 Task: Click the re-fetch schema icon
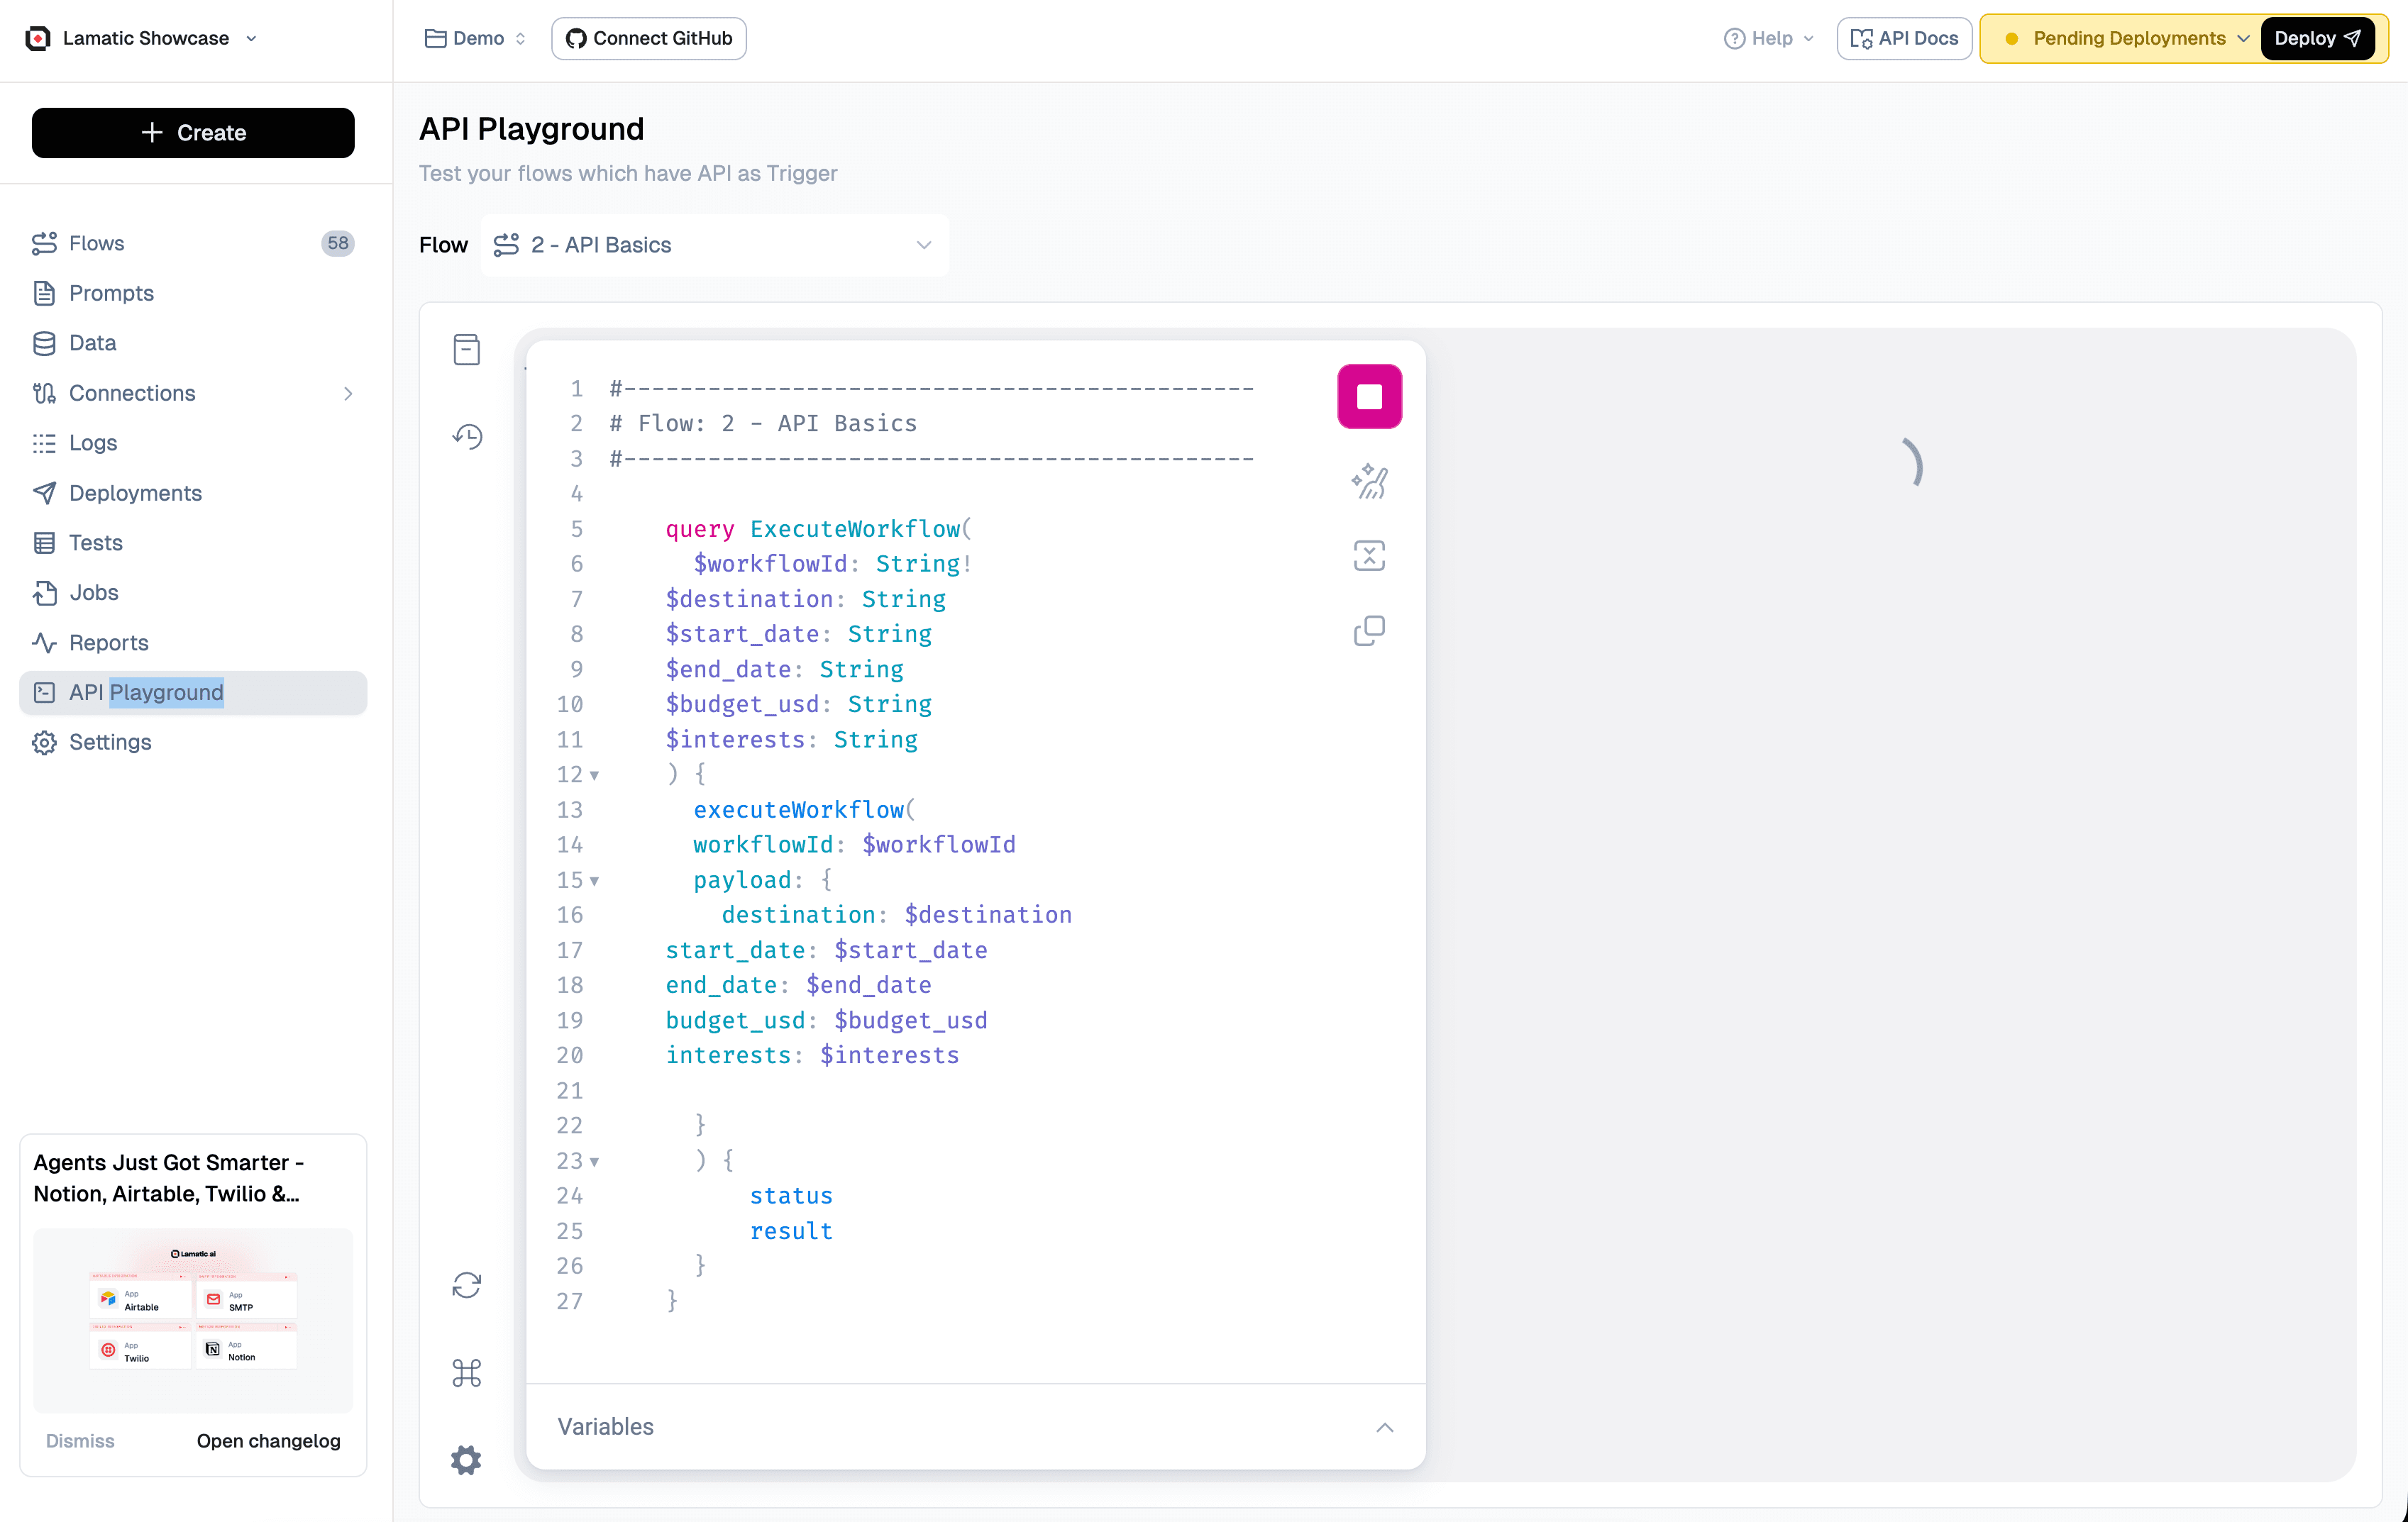click(466, 1285)
